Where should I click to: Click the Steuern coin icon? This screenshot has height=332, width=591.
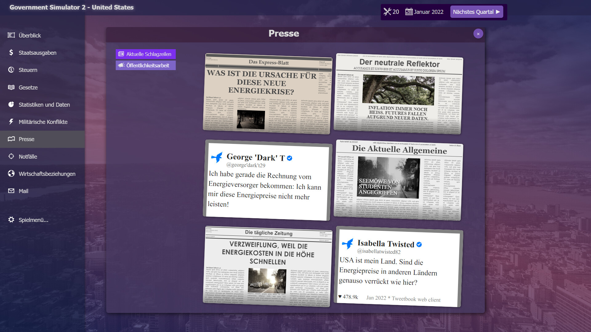(11, 70)
